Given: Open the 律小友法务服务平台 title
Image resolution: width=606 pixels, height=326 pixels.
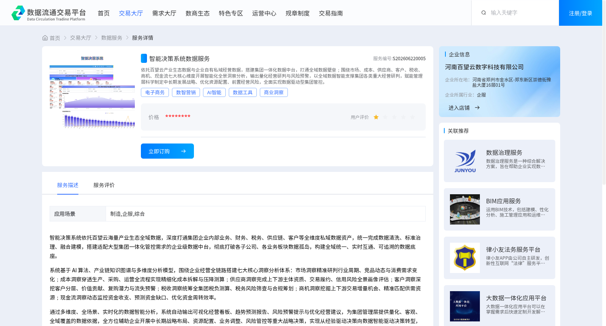Looking at the screenshot, I should tap(513, 250).
